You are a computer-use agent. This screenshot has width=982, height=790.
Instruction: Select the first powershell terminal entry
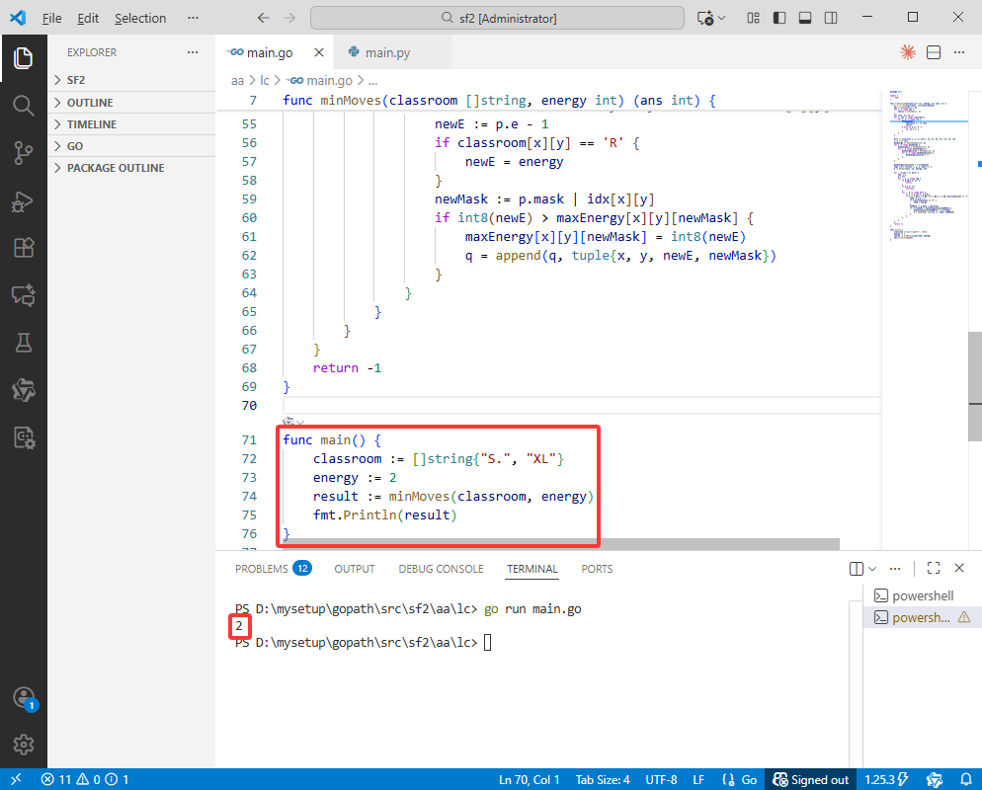point(922,595)
